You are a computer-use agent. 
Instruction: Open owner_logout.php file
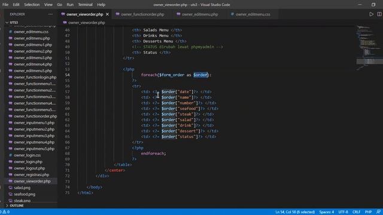[29, 168]
